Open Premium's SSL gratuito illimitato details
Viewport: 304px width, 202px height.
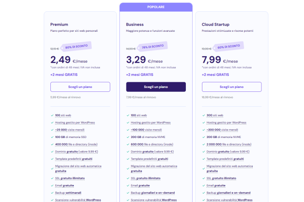(70, 178)
